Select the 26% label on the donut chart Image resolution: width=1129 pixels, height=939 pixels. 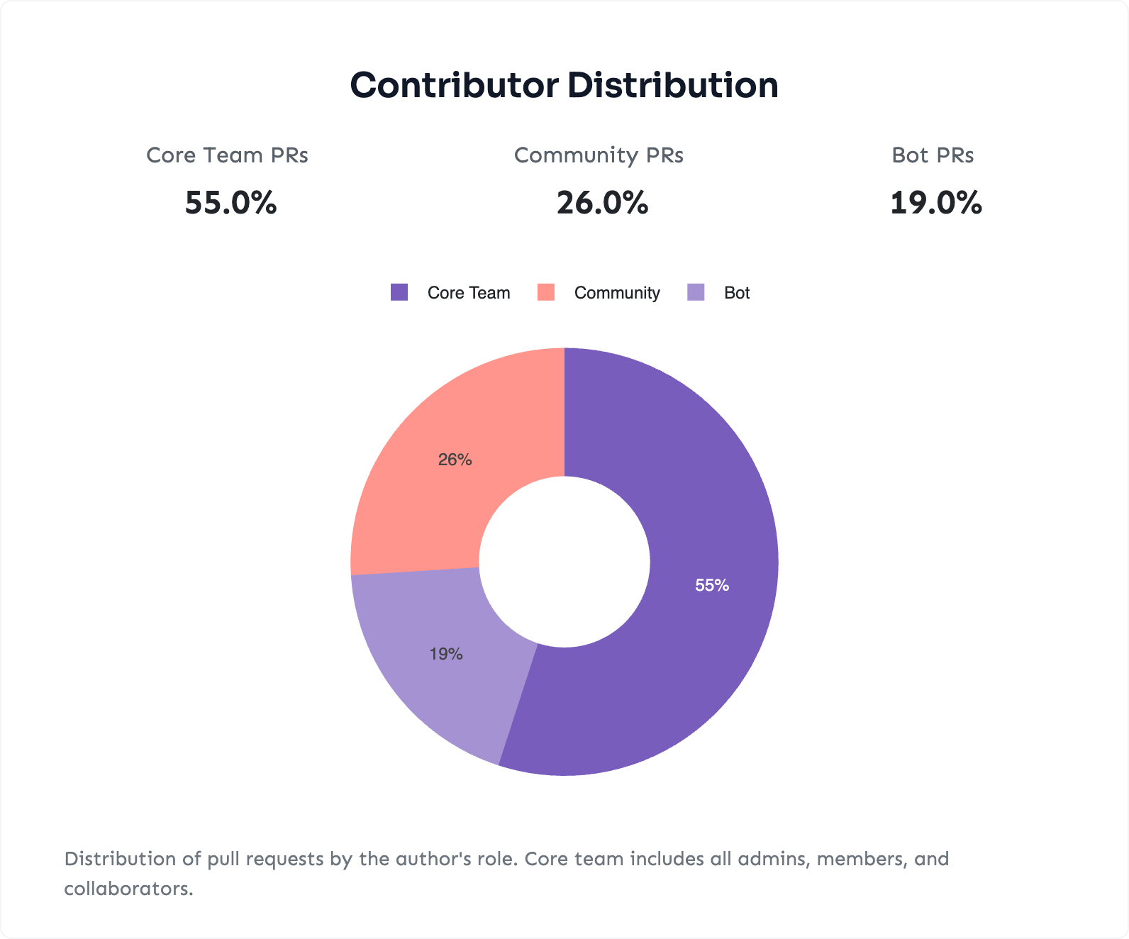455,460
